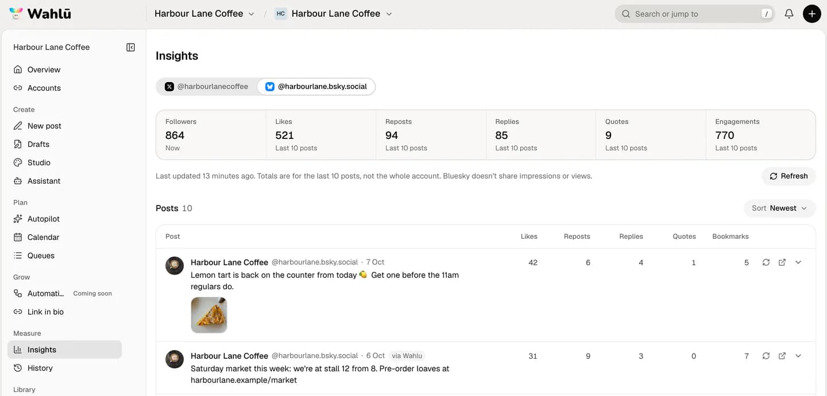
Task: Click the Assistant robot icon
Action: [x=18, y=181]
